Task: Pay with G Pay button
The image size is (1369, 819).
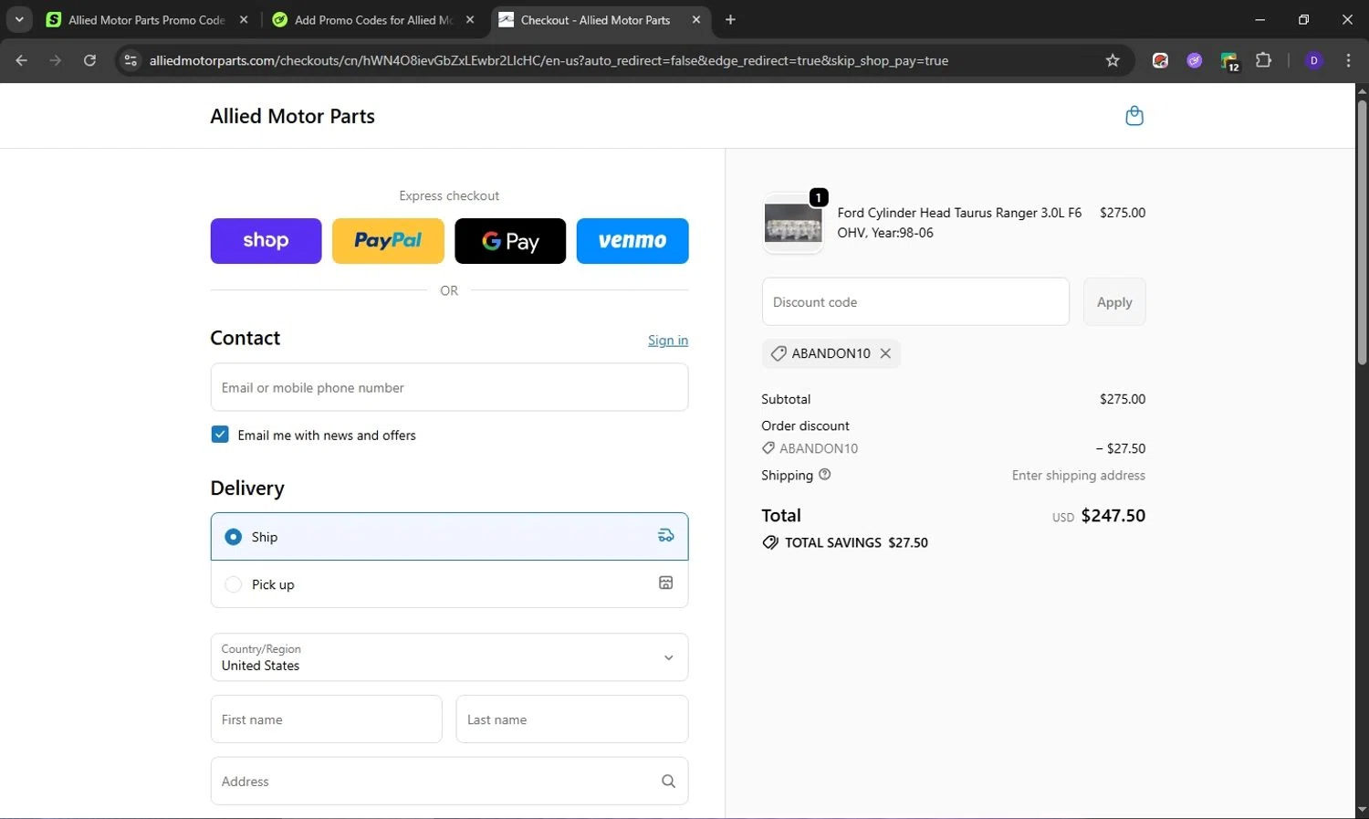Action: 510,241
